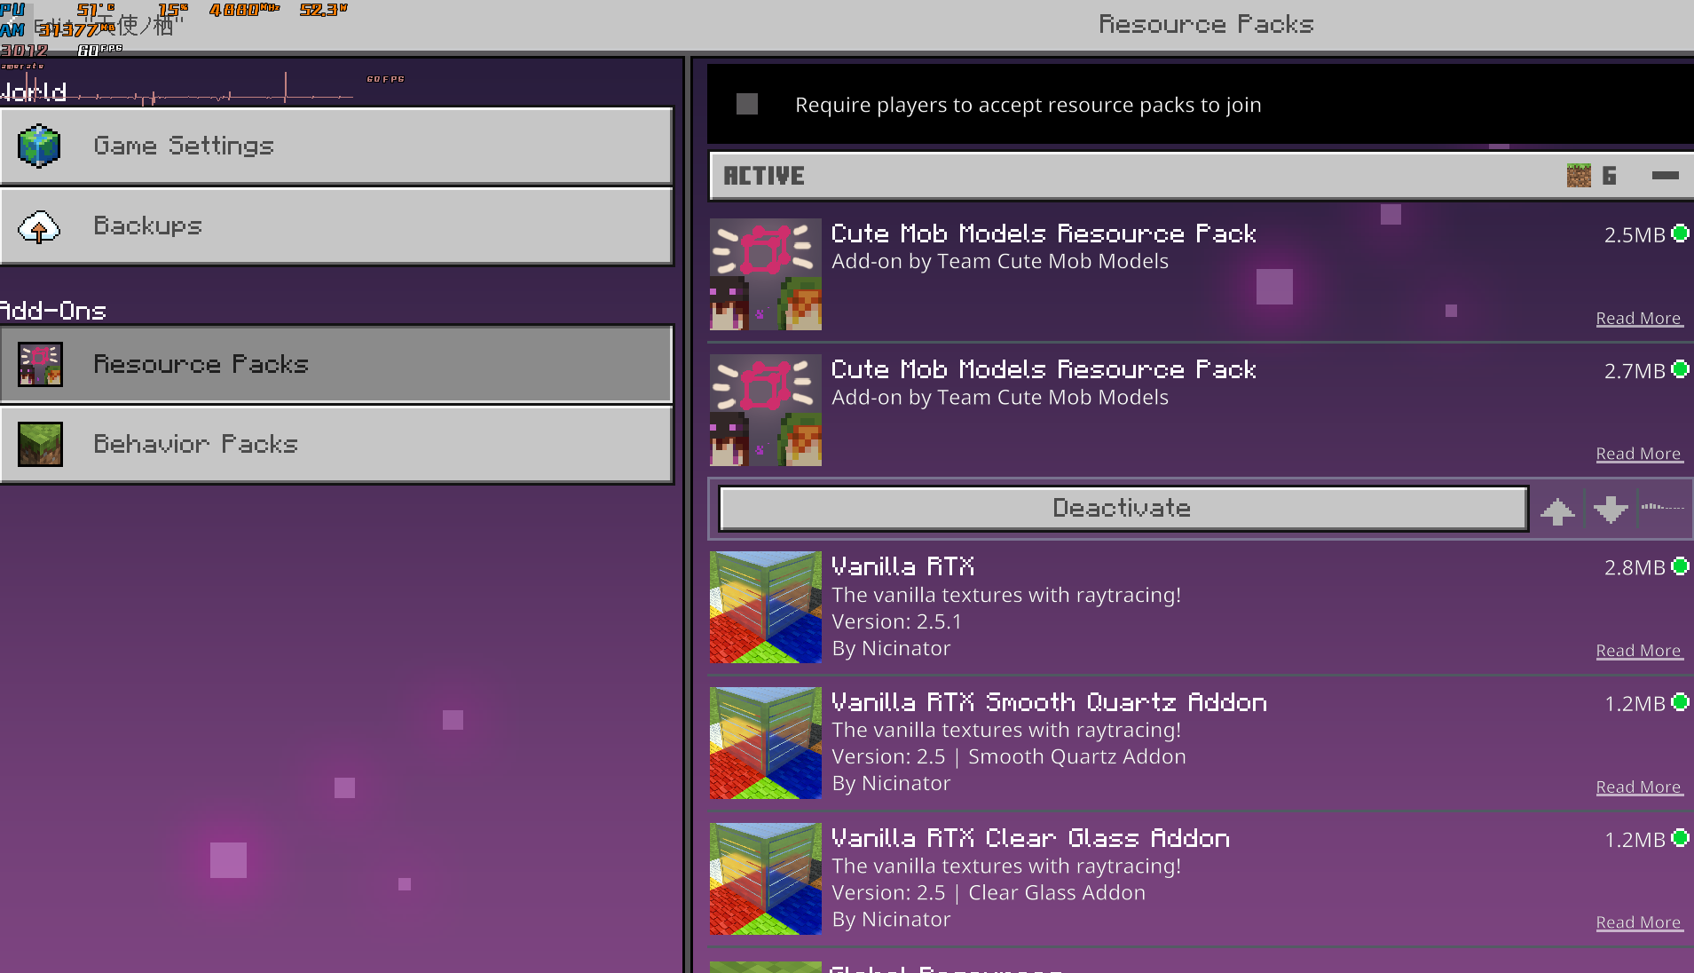Screen dimensions: 1694x973
Task: Select the thumbnail of the 2.8MB Vanilla RTX pack
Action: [x=766, y=607]
